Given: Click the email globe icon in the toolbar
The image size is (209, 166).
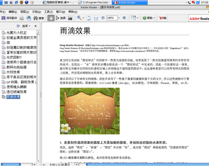Looking at the screenshot, I should click(29, 18).
